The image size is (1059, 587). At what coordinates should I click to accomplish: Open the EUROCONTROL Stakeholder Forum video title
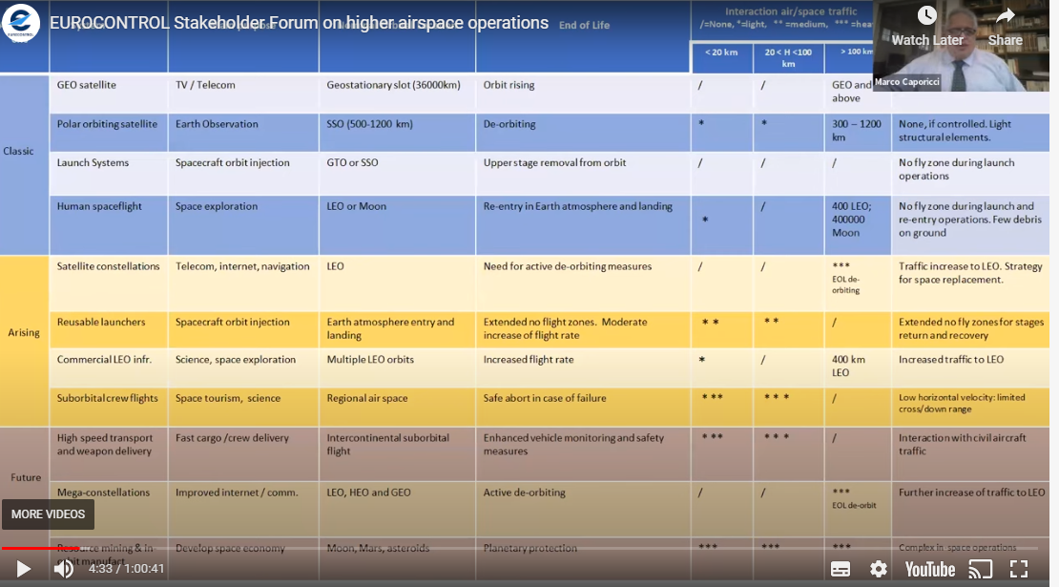coord(299,22)
